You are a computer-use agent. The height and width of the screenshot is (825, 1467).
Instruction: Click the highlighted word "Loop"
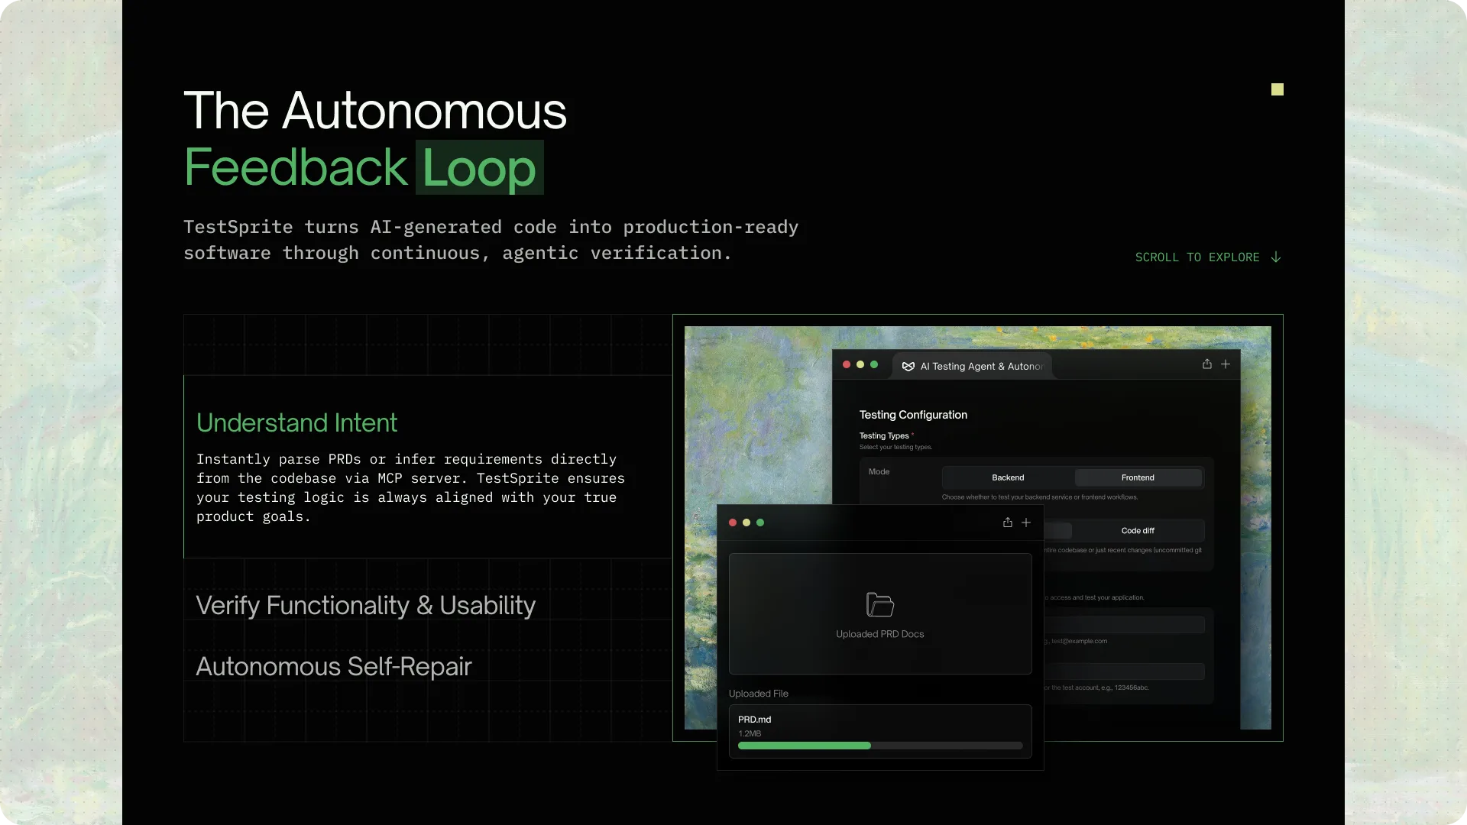coord(479,167)
